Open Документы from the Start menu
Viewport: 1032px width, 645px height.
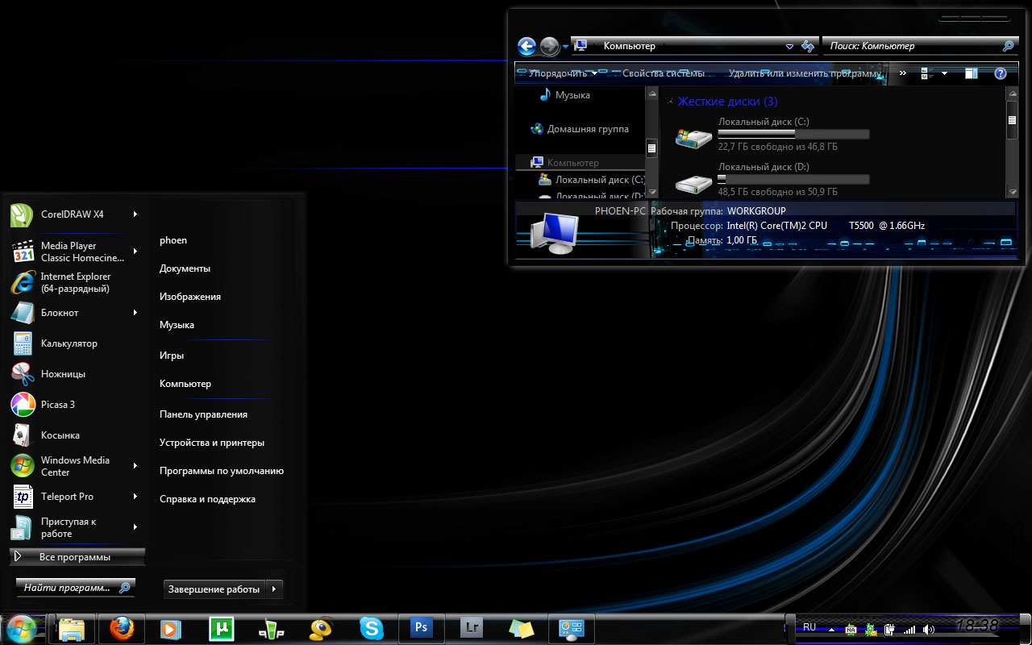coord(185,268)
